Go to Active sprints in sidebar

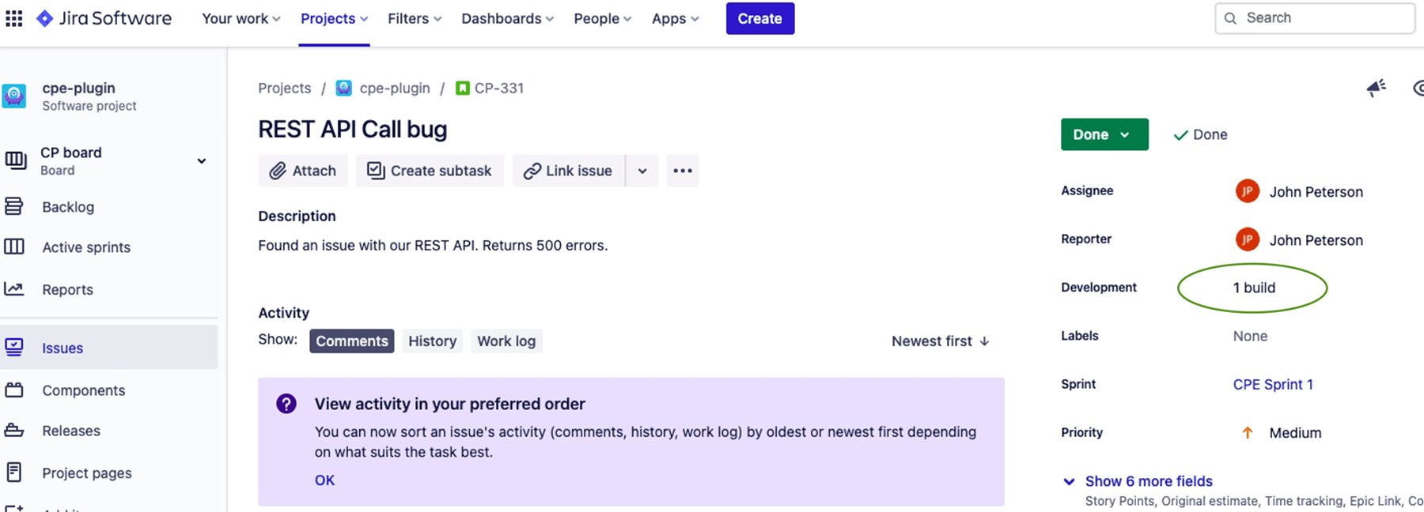pos(86,247)
